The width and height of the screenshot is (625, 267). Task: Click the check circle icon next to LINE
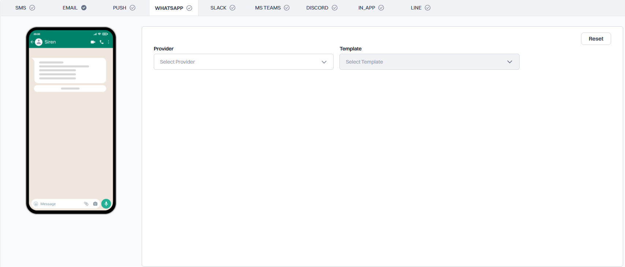coord(428,8)
